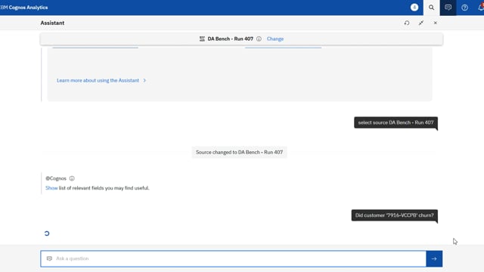Select the 'select source DA Bench - Run 407' message
This screenshot has height=272, width=484.
(396, 122)
